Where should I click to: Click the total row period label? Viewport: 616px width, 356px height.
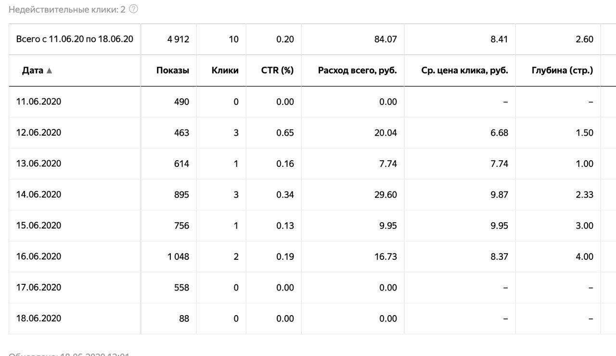click(x=75, y=39)
